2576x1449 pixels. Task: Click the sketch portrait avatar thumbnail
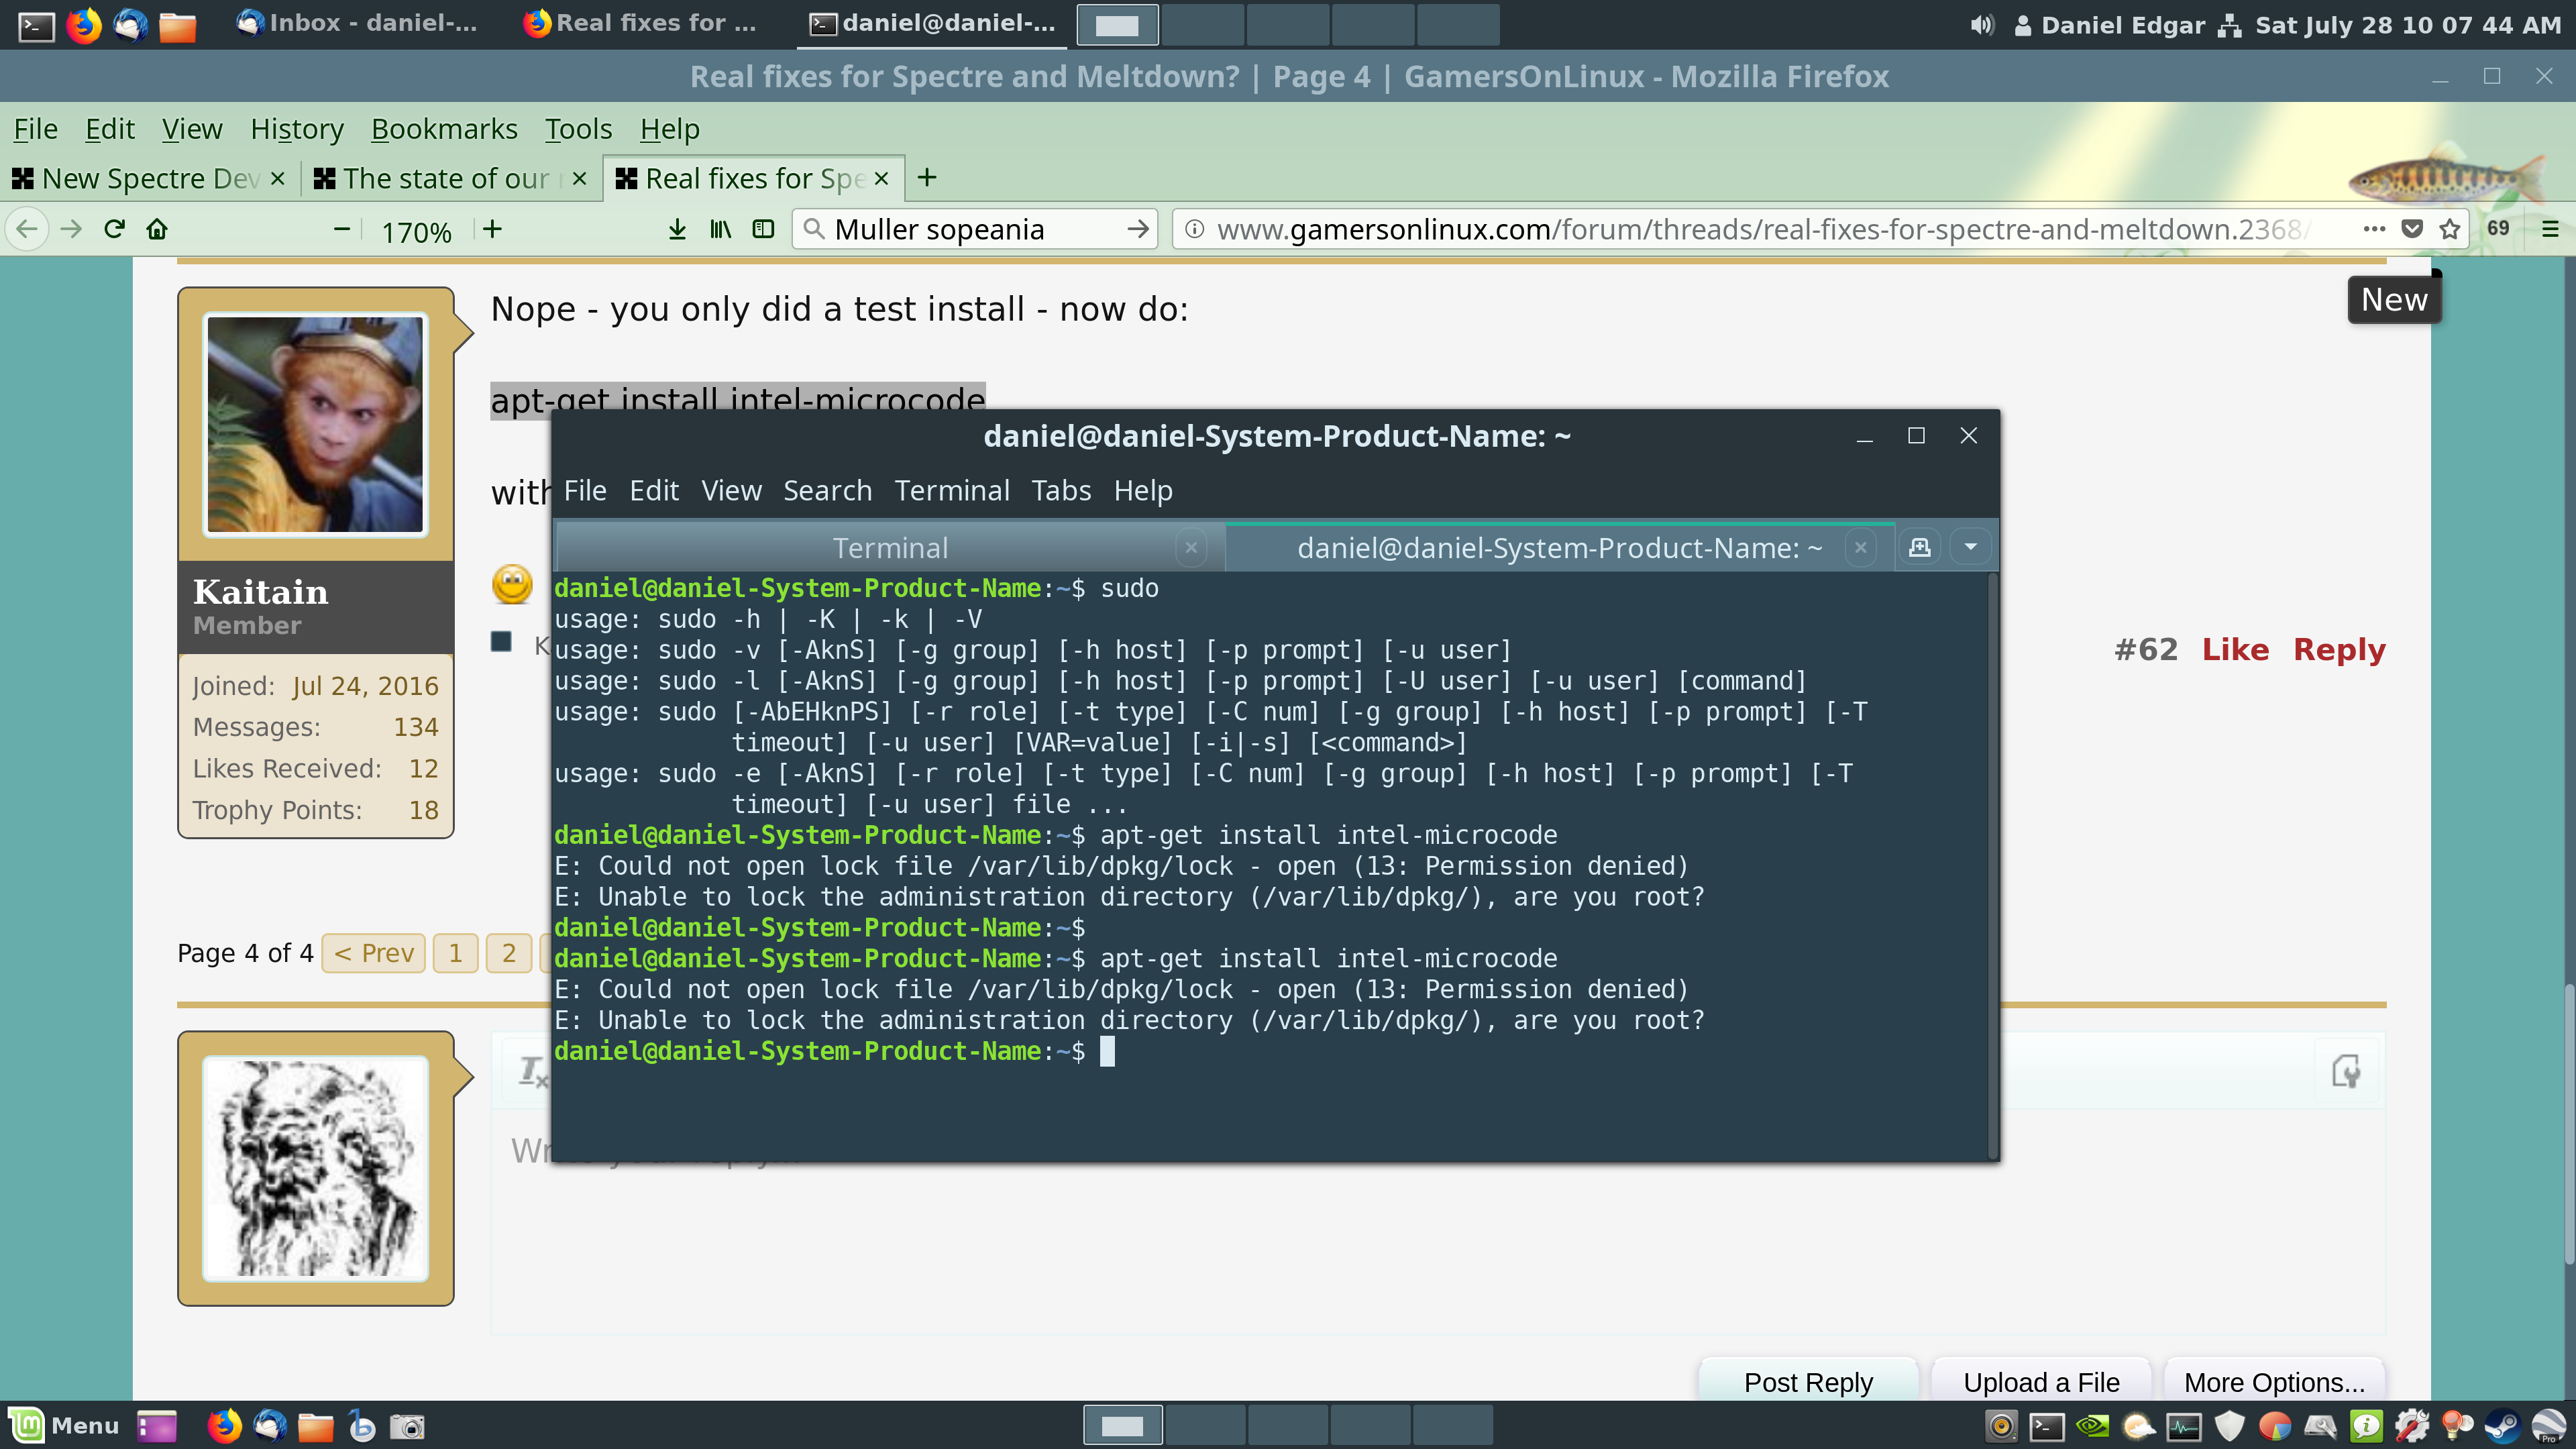[x=315, y=1168]
